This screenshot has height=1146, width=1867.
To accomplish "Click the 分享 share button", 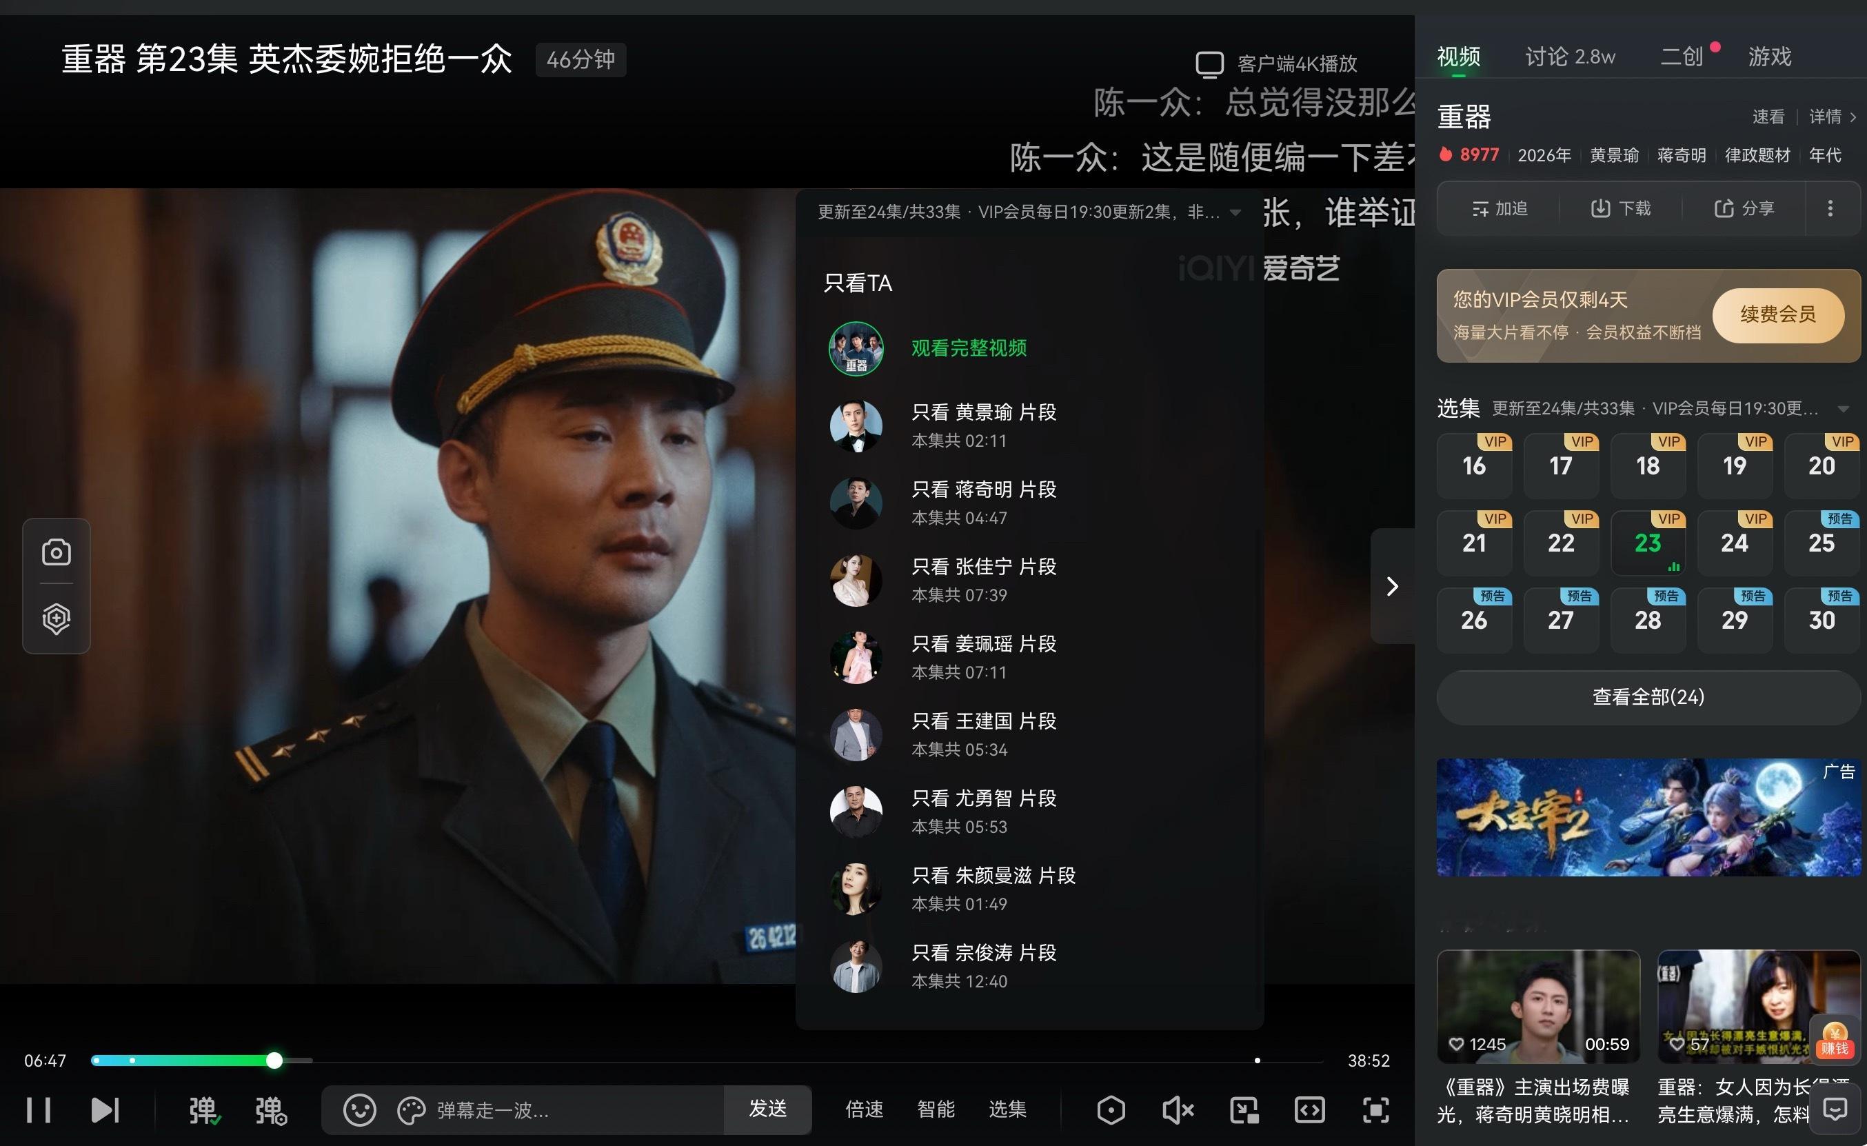I will [1744, 208].
